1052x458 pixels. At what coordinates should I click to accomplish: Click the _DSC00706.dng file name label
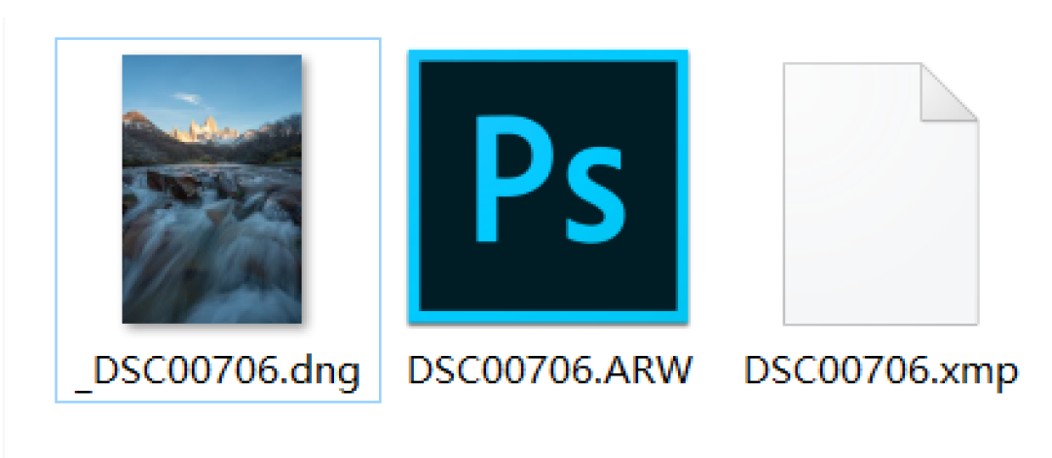(218, 370)
